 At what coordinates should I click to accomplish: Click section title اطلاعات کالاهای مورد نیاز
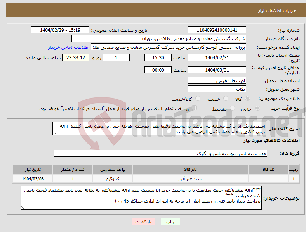pyautogui.click(x=271, y=140)
